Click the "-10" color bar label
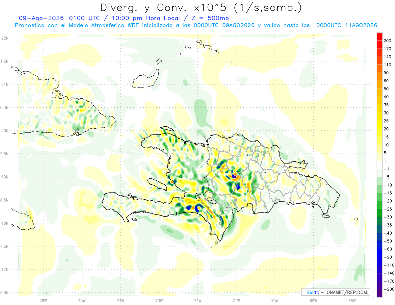Image resolution: width=395 pixels, height=305 pixels. pos(388,185)
